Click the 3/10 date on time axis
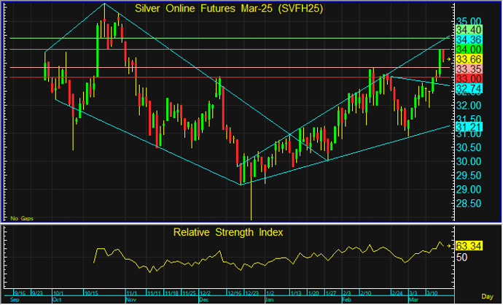The image size is (503, 305). 432,293
